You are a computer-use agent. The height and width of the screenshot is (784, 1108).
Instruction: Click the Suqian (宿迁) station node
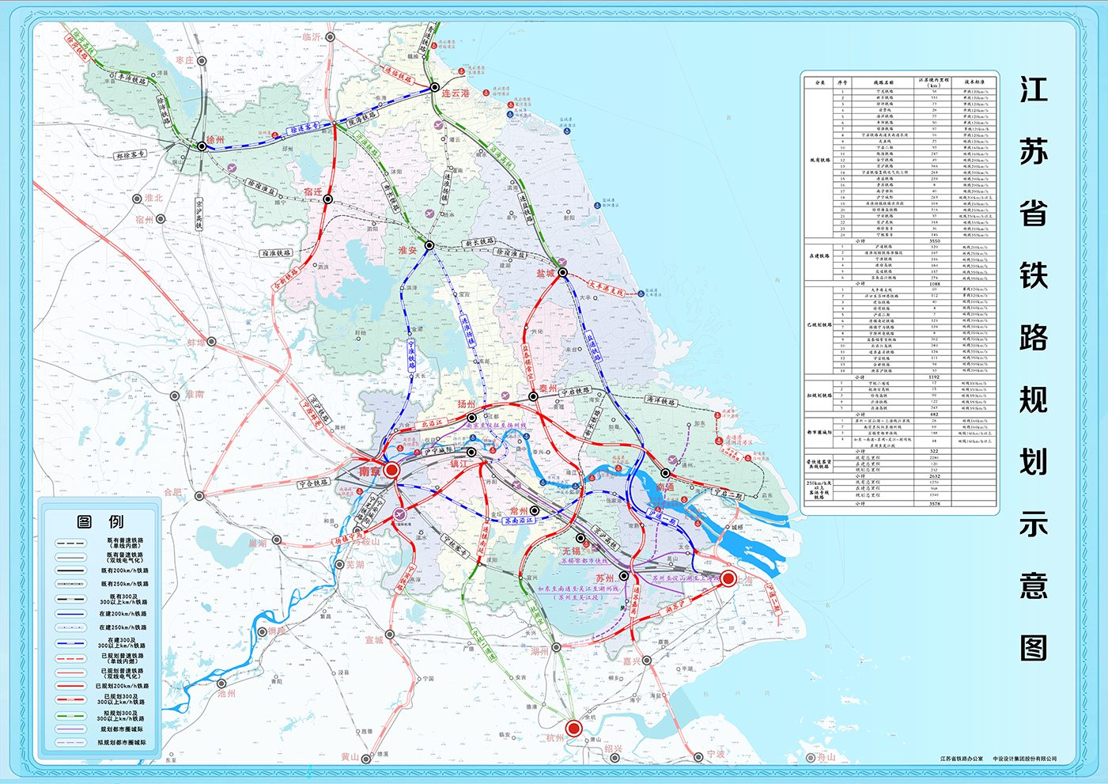point(327,199)
